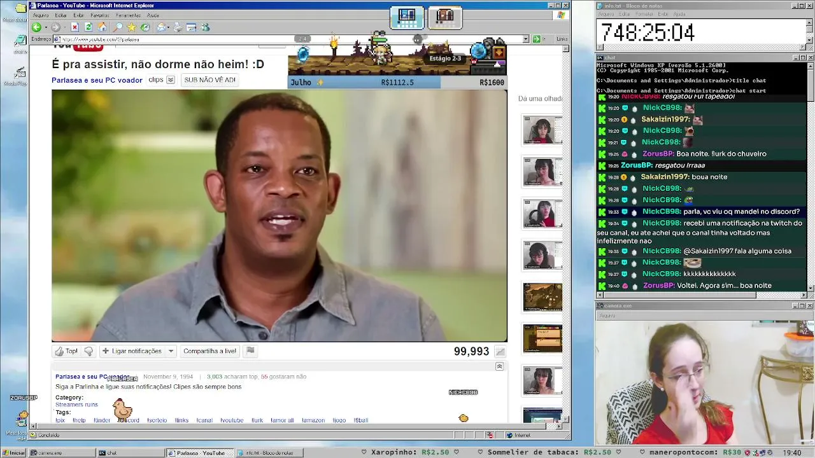Image resolution: width=815 pixels, height=458 pixels.
Task: Click the chat window vertical scrollbar
Action: [811, 177]
